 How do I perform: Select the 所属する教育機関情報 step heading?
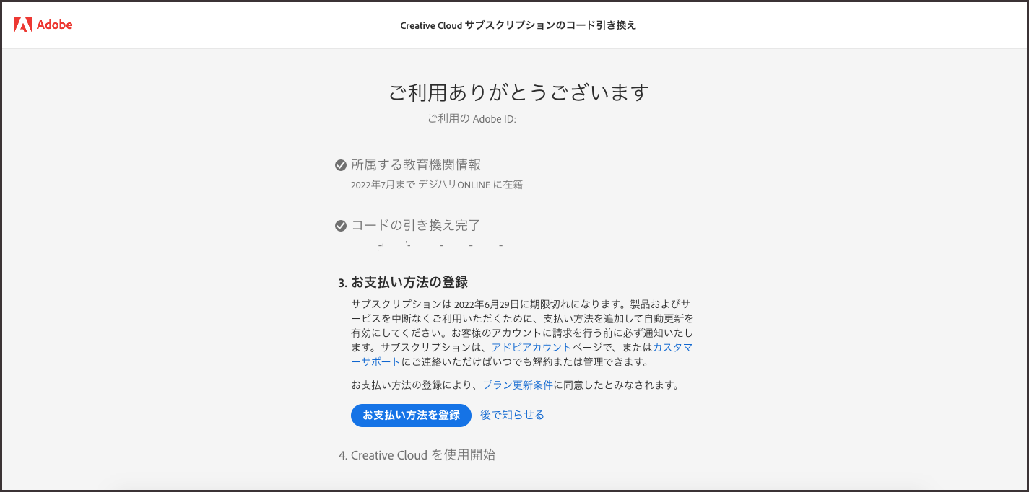416,165
